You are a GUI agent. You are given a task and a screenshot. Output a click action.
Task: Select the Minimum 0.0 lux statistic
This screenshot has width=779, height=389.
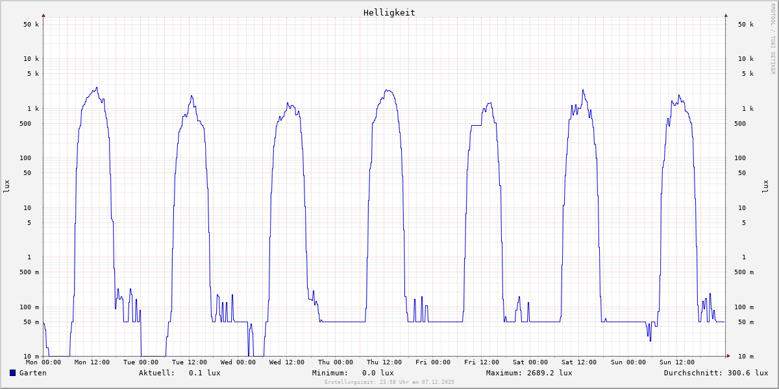click(x=352, y=373)
